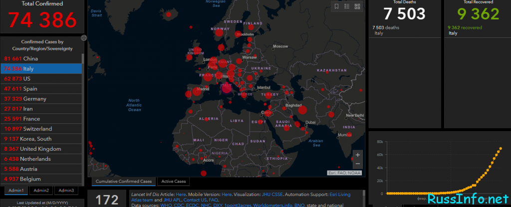Open the map bookmarks icon

click(337, 6)
